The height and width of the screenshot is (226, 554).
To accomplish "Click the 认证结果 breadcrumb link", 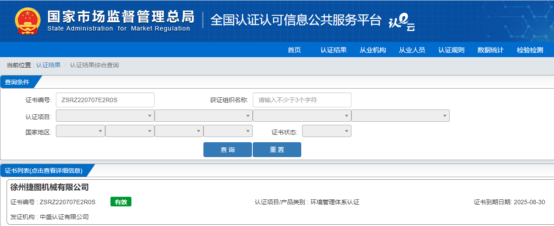I will pos(48,65).
